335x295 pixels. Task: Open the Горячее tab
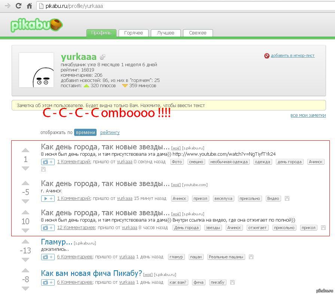(133, 33)
